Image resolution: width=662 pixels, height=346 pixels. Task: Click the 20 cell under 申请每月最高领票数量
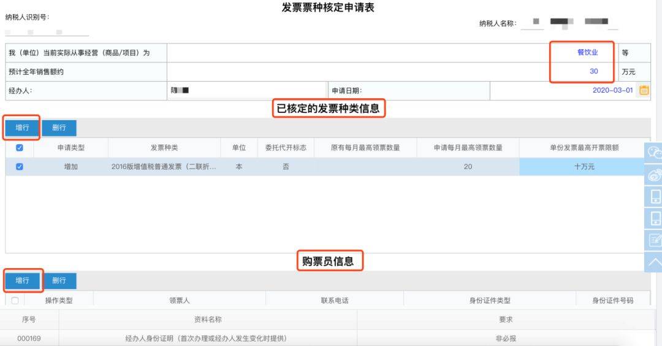[x=468, y=167]
